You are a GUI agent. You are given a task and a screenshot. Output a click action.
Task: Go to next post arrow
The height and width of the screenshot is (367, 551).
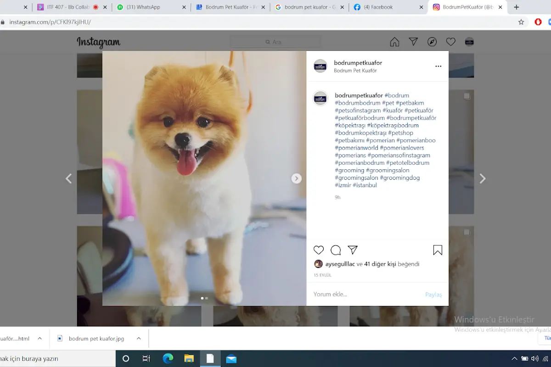pos(483,178)
